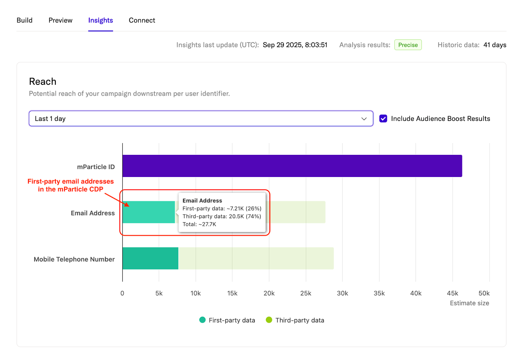
Task: Click the Historic data 41 days value
Action: coord(495,45)
